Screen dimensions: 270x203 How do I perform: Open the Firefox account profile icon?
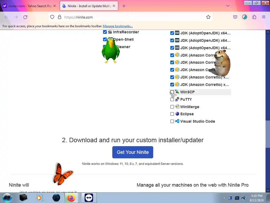point(245,17)
